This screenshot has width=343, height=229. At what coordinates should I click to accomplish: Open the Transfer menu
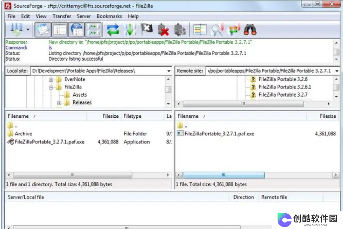62,16
